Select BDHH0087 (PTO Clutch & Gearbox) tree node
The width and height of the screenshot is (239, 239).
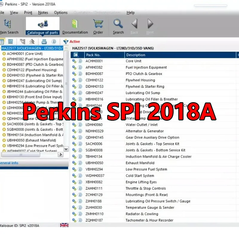coord(35,65)
